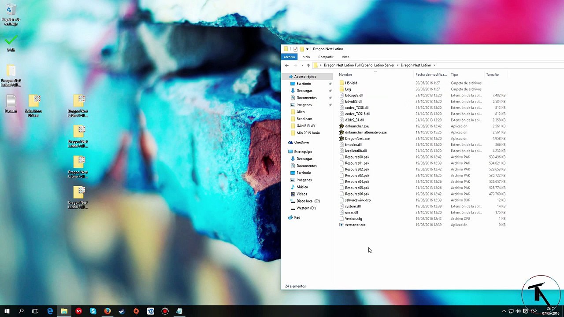564x317 pixels.
Task: Open the taskbar clock and date
Action: click(552, 311)
